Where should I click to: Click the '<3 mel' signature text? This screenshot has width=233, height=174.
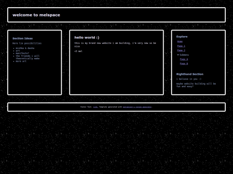(78, 51)
